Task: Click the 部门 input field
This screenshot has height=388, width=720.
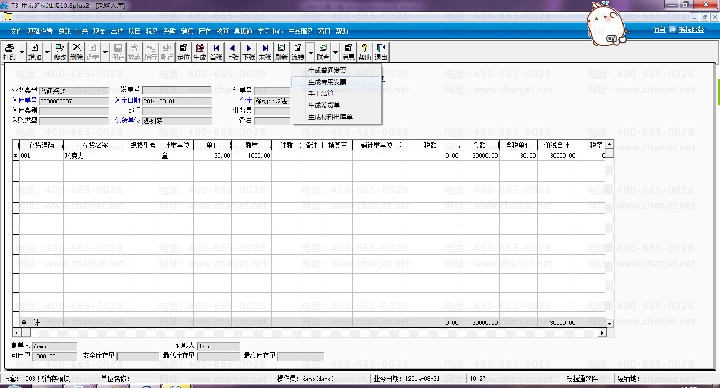Action: (177, 111)
